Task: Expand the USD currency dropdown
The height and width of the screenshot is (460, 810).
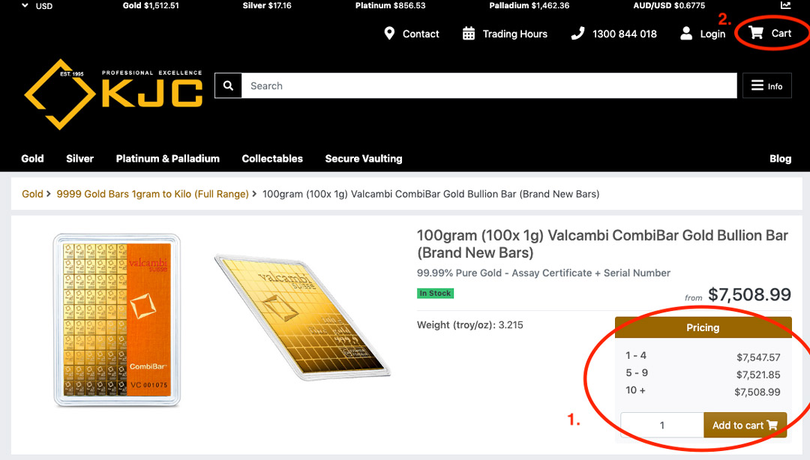Action: pos(37,6)
